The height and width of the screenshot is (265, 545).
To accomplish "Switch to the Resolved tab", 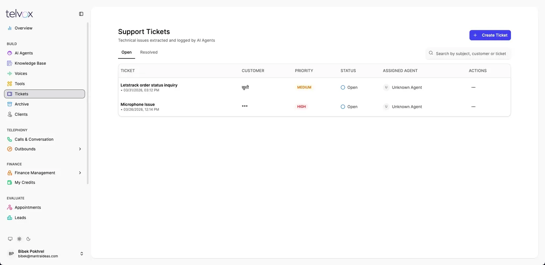I will tap(149, 52).
